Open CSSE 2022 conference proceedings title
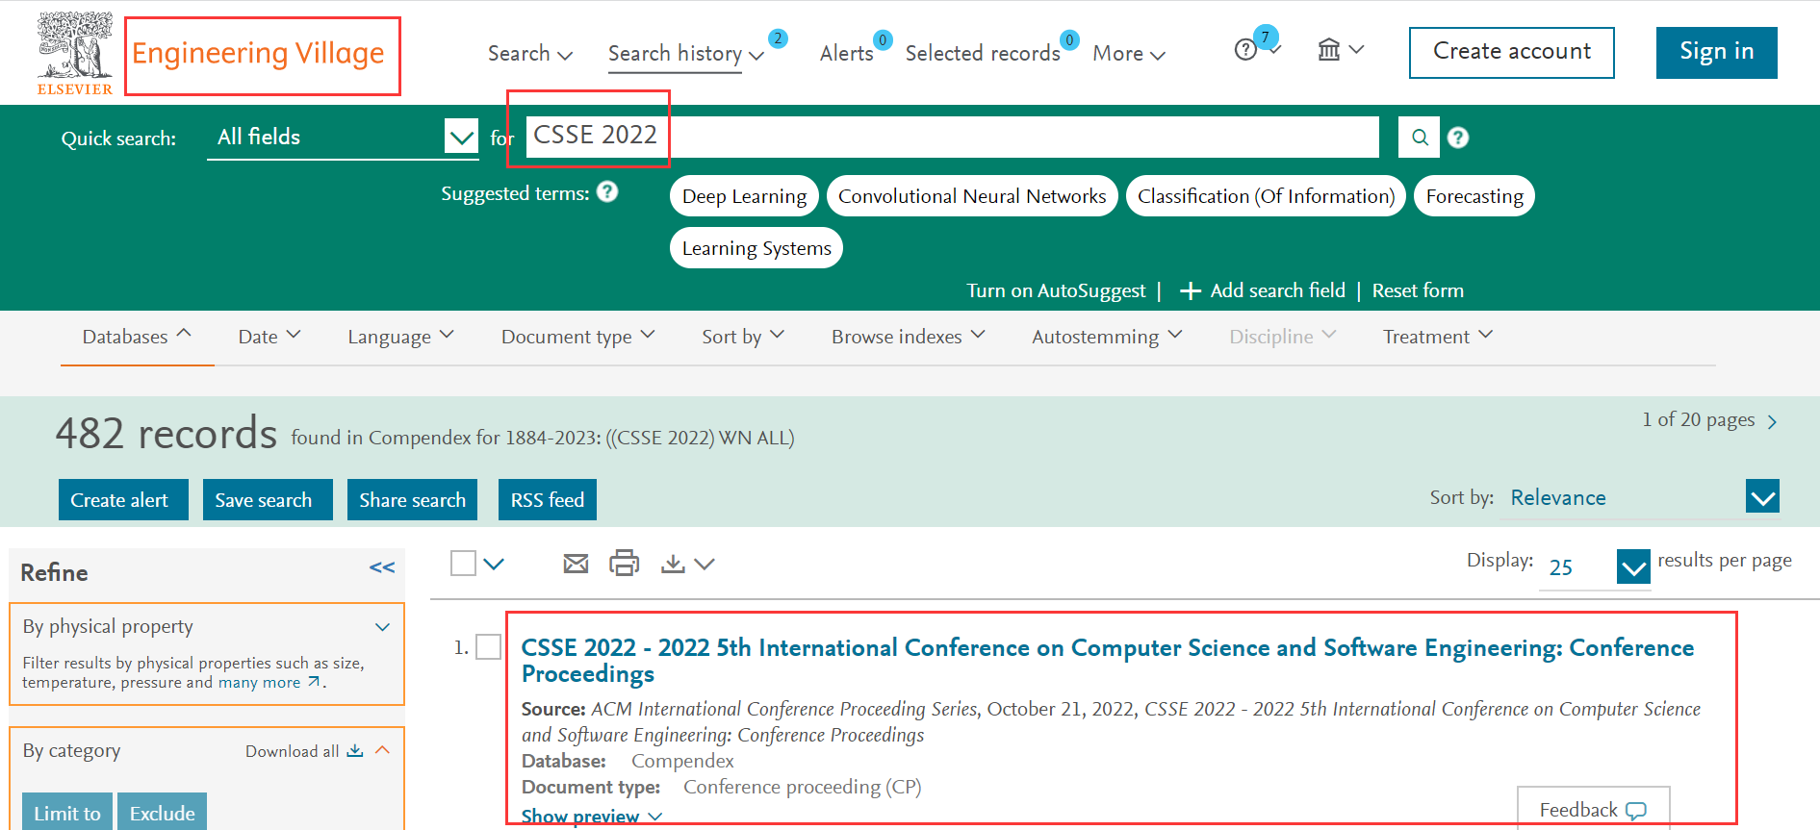The height and width of the screenshot is (830, 1820). click(1108, 661)
